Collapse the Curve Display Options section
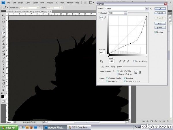Viewport: 173px width, 130px height. [102, 67]
